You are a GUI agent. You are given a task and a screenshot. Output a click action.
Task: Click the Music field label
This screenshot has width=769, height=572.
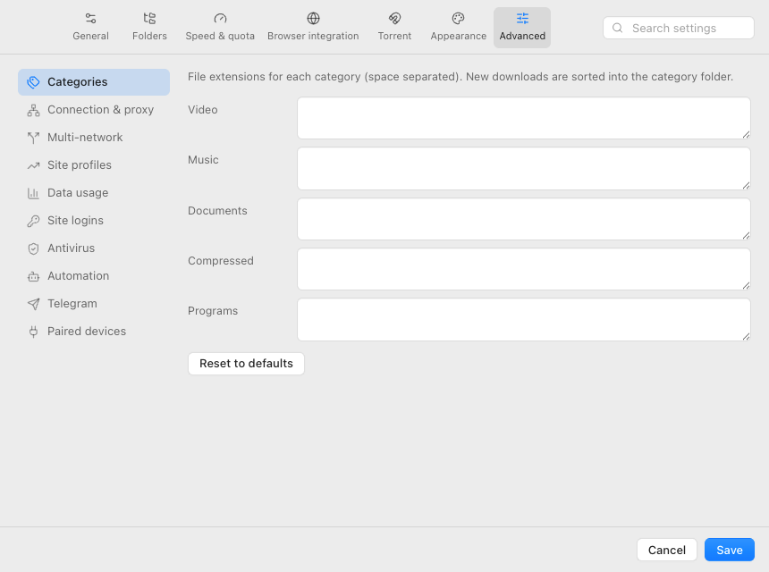point(203,160)
